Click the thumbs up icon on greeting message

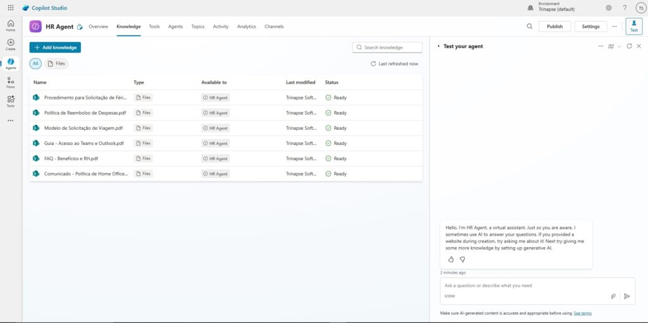(451, 259)
